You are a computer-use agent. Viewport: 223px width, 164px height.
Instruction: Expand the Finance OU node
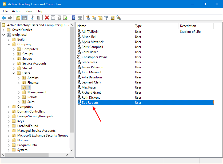[19, 83]
